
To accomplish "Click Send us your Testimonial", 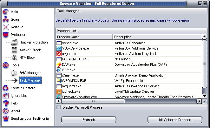I will click(30, 118).
